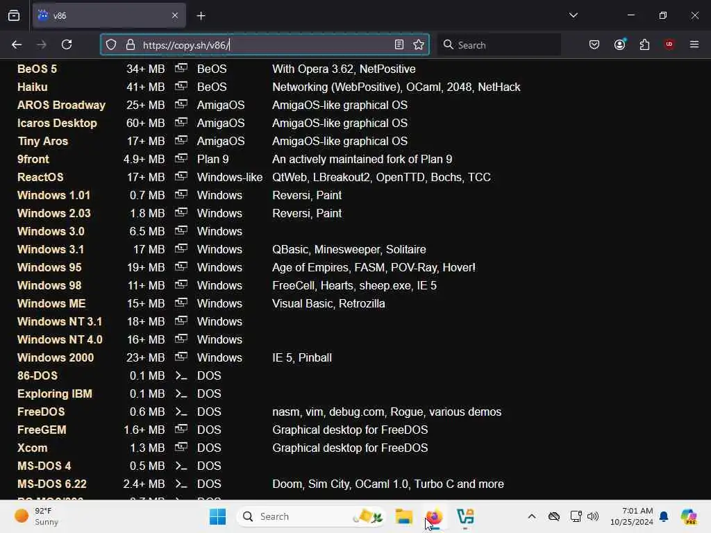The height and width of the screenshot is (533, 711).
Task: Open the Extensions puzzle icon
Action: pos(644,44)
